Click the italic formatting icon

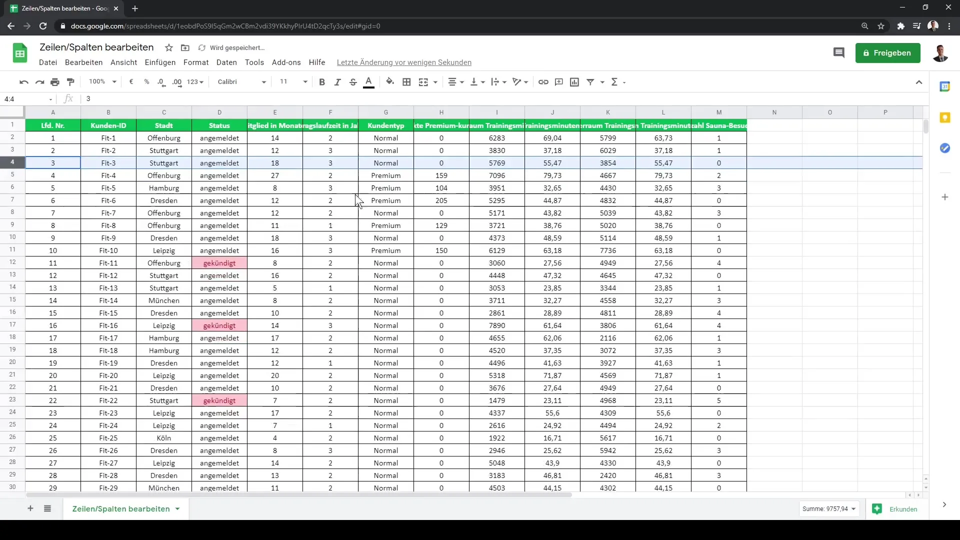[x=337, y=82]
